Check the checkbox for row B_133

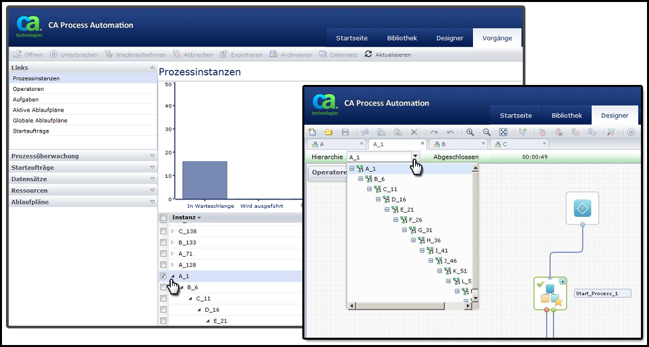click(163, 242)
